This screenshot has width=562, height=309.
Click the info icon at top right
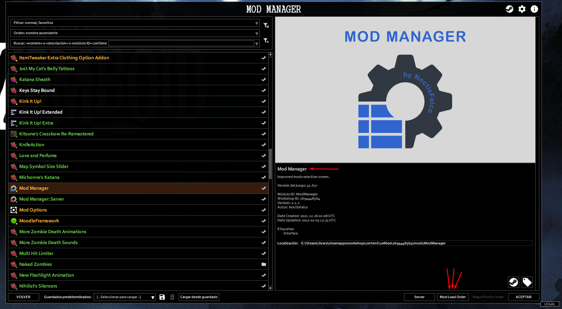[534, 9]
